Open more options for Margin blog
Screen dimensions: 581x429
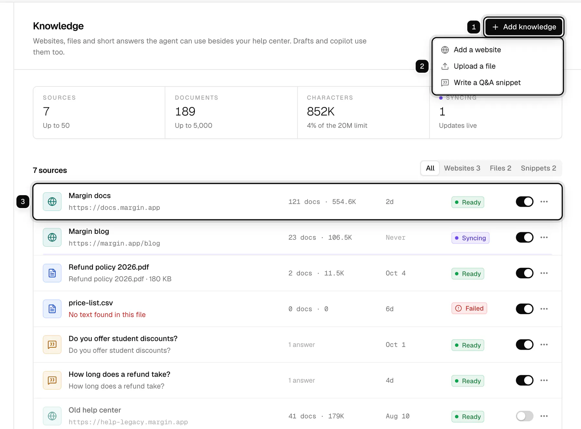[544, 237]
